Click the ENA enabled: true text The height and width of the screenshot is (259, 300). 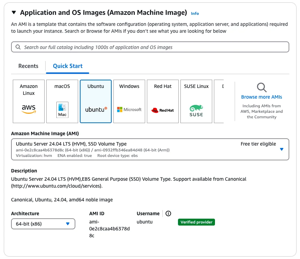click(75, 156)
